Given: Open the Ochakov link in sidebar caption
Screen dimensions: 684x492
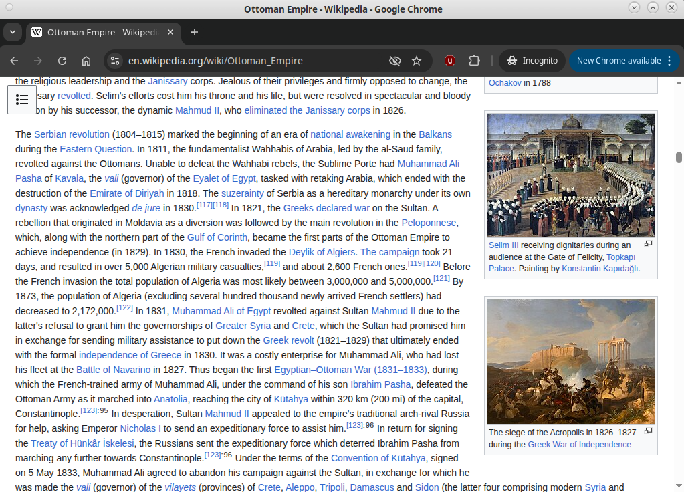Looking at the screenshot, I should coord(505,83).
